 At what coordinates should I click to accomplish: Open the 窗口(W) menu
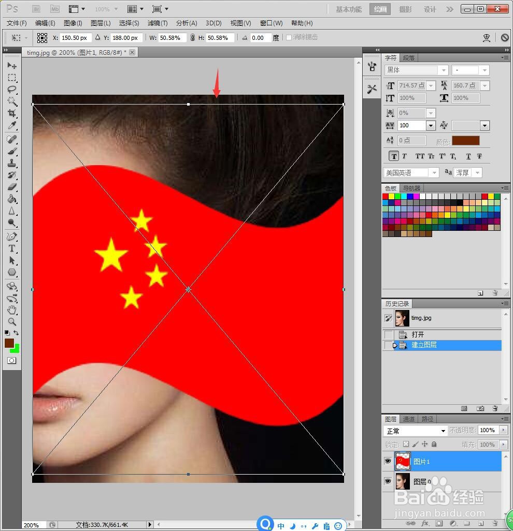[x=271, y=23]
